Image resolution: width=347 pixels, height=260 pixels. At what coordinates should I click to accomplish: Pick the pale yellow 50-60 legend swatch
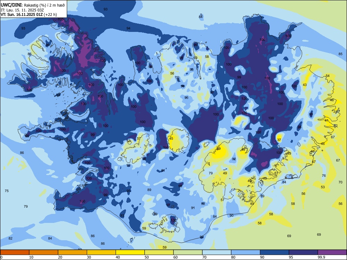(x=159, y=252)
